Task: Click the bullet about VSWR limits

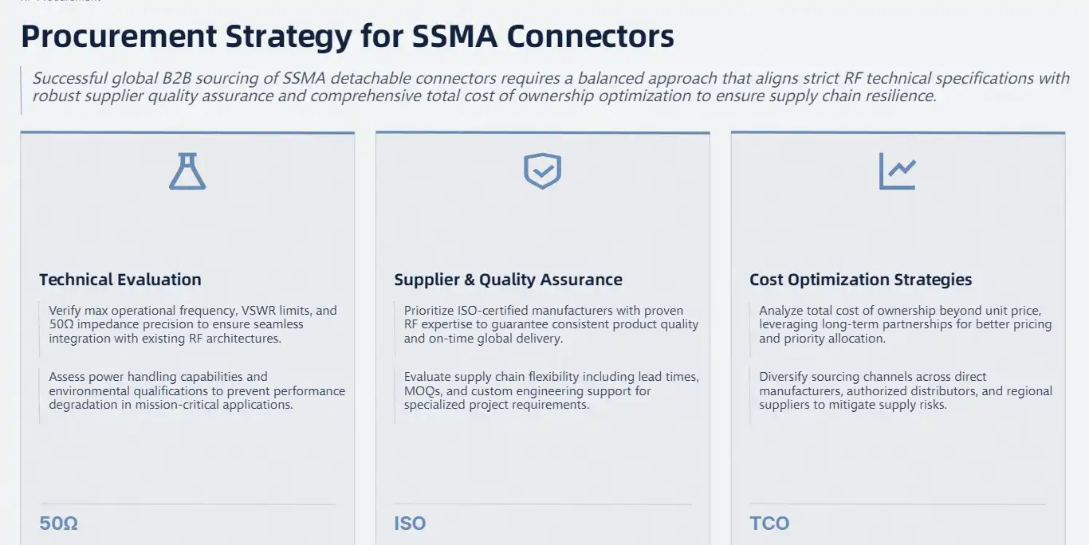Action: pyautogui.click(x=193, y=324)
